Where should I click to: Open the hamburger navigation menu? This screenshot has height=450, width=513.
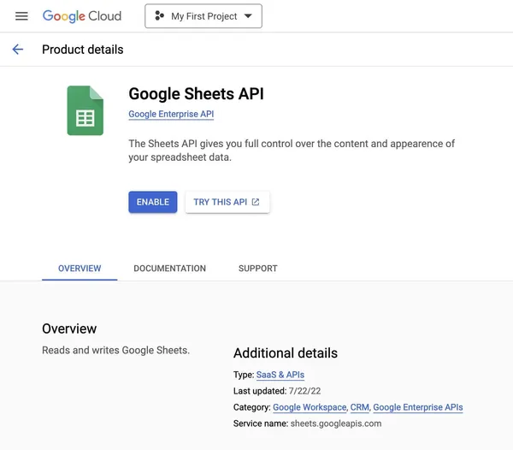click(21, 16)
